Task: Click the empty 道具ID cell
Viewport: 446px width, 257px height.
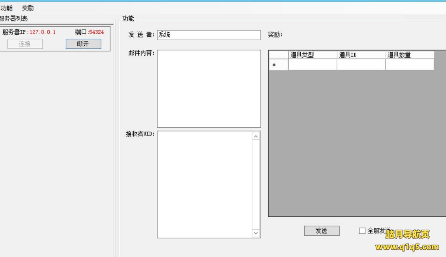Action: 361,65
